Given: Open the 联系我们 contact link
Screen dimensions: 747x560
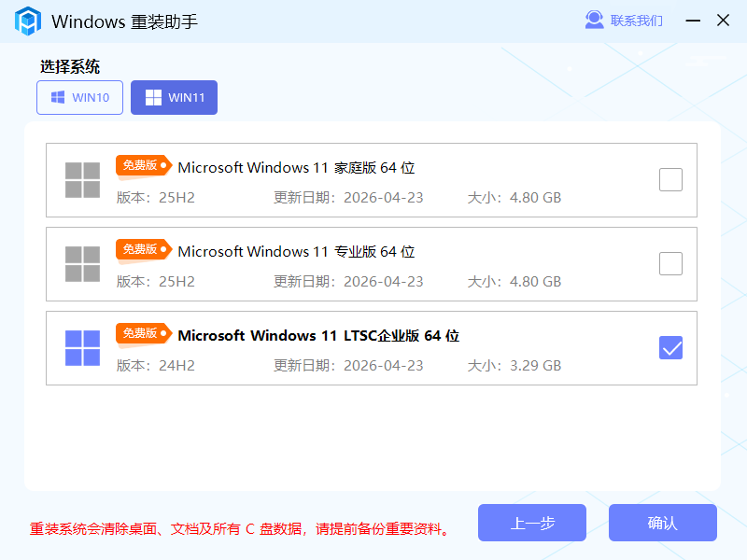Looking at the screenshot, I should 636,21.
